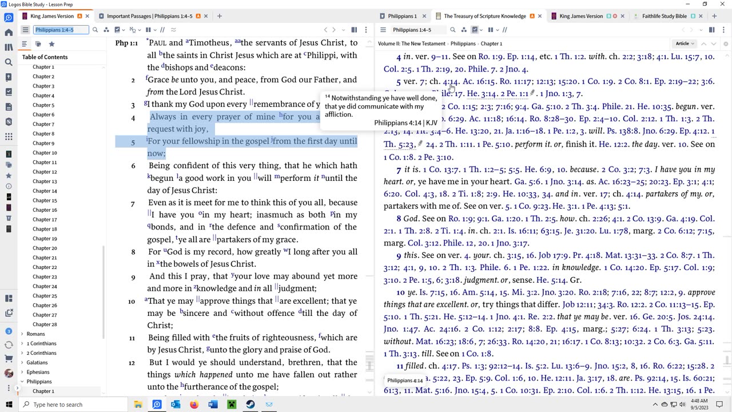The image size is (732, 412).
Task: Show the Contents view icon in KJV sidebar
Action: click(x=25, y=44)
